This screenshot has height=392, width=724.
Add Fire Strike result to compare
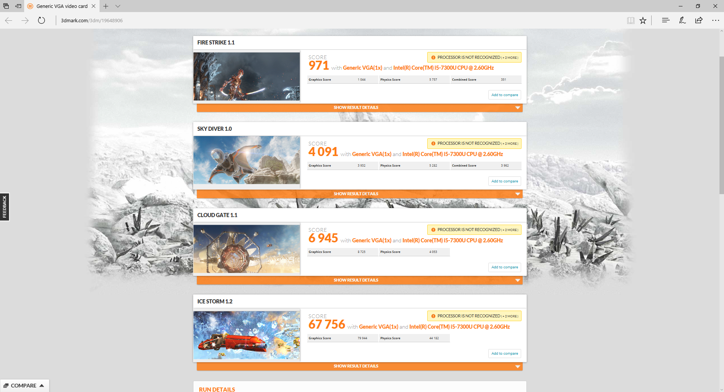pyautogui.click(x=505, y=95)
